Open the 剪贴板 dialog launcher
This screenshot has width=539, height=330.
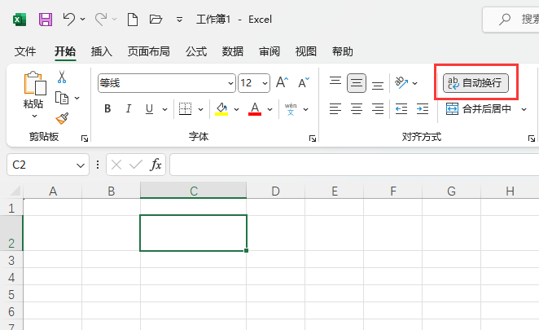pos(85,139)
